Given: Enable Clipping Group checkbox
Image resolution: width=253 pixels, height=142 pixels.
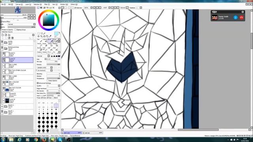Looking at the screenshot, I should (15, 30).
